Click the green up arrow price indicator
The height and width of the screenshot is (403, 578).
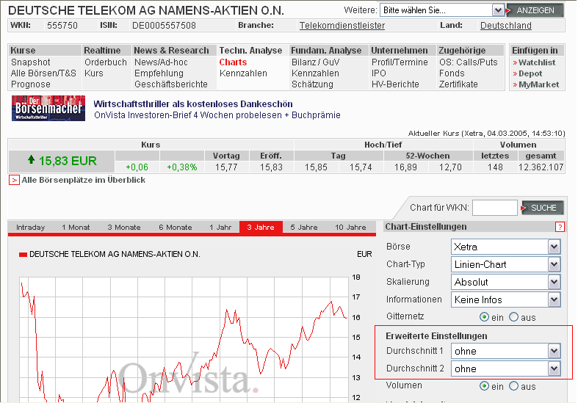[x=31, y=159]
